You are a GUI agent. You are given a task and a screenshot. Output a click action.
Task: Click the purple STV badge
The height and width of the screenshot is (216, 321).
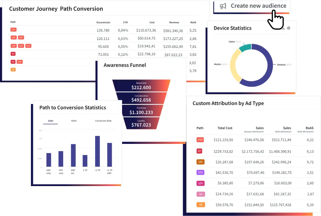[200, 172]
